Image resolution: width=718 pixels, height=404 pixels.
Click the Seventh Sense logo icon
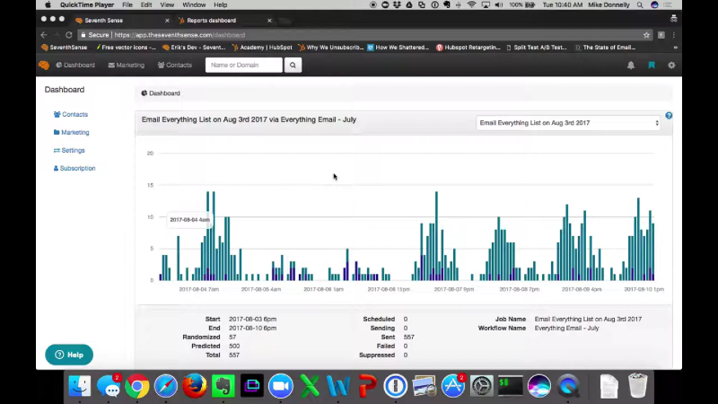[x=44, y=65]
